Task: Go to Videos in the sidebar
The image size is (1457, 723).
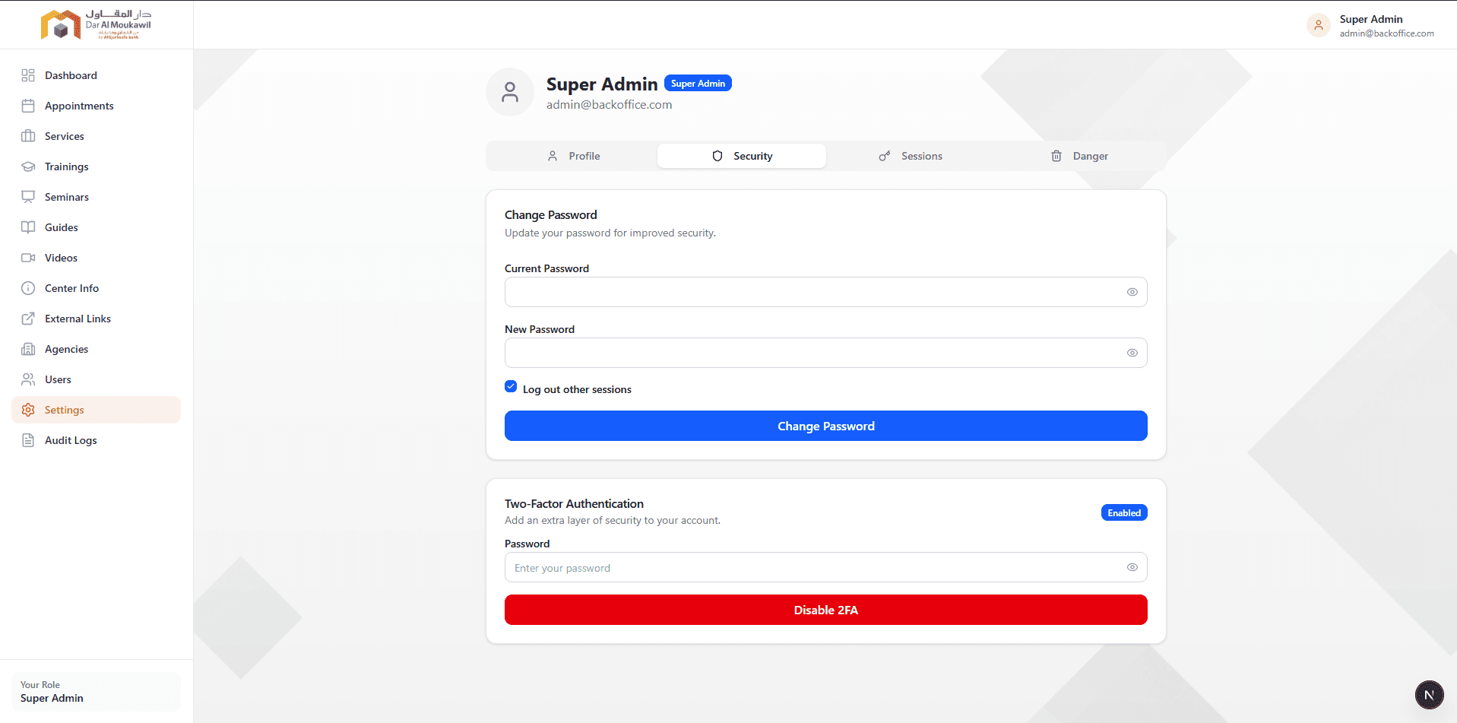Action: (x=97, y=258)
